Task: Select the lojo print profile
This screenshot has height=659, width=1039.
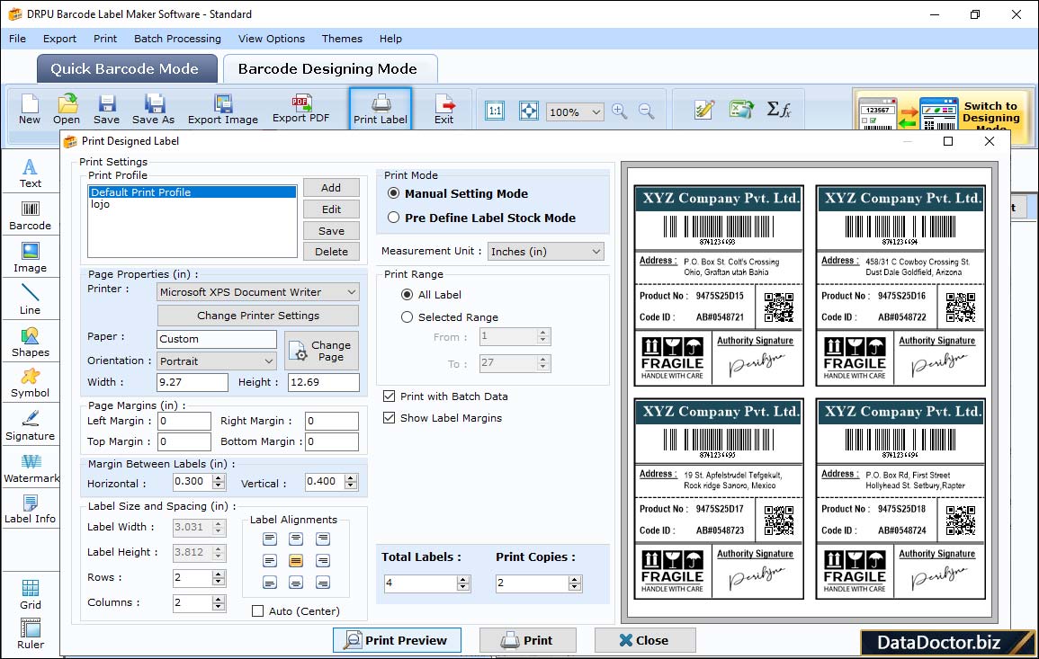Action: pyautogui.click(x=193, y=204)
